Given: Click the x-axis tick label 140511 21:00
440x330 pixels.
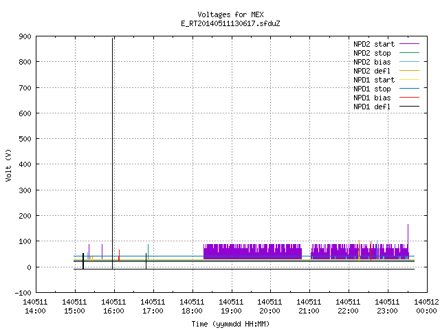Looking at the screenshot, I should coord(309,307).
